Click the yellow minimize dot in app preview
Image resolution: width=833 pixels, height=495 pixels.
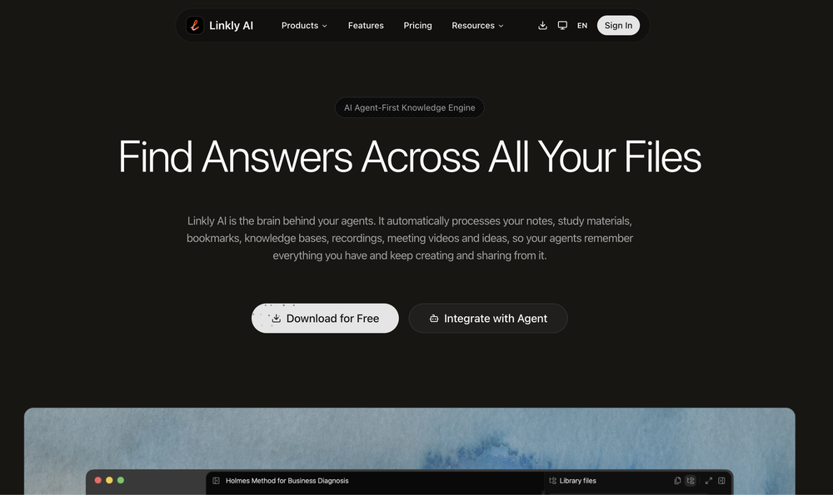[x=109, y=480]
